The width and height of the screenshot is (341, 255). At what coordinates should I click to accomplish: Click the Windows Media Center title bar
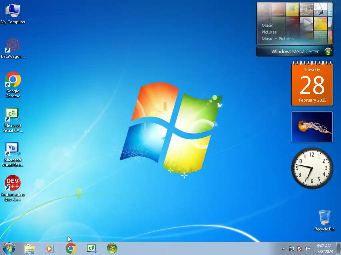295,51
